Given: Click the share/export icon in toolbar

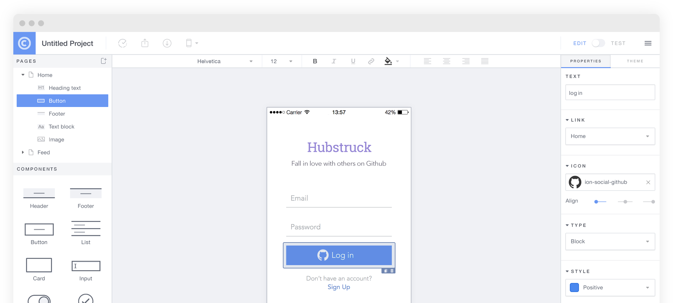Looking at the screenshot, I should tap(145, 43).
